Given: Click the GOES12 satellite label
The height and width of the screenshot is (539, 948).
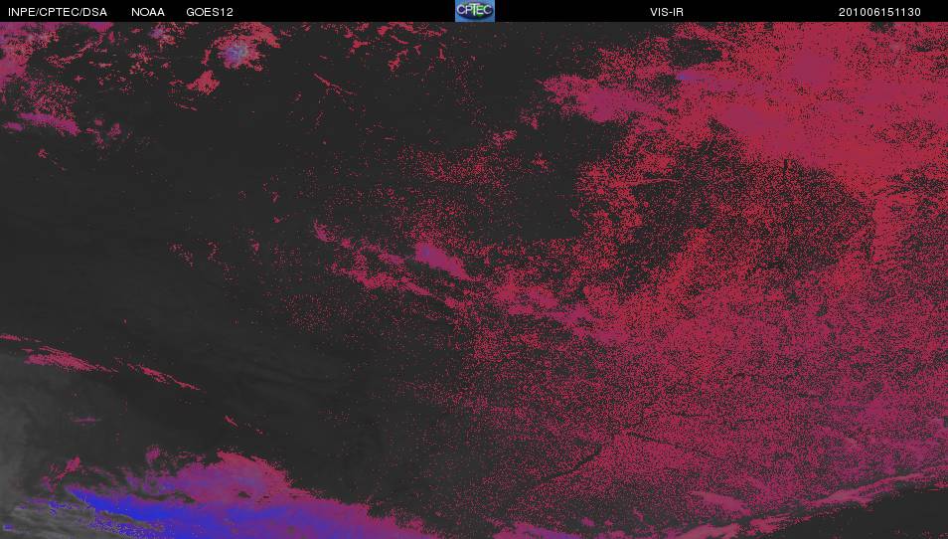Looking at the screenshot, I should (x=210, y=12).
